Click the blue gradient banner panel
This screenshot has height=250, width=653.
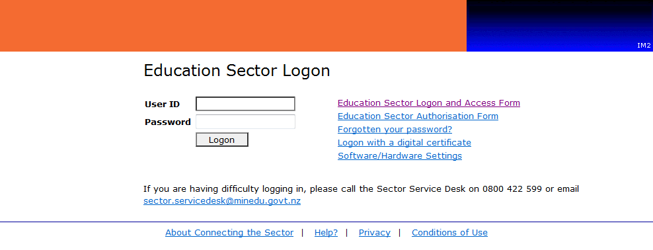click(x=560, y=25)
